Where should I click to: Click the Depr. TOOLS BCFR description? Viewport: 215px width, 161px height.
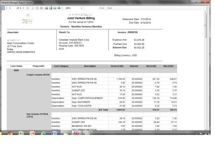[x=82, y=106]
